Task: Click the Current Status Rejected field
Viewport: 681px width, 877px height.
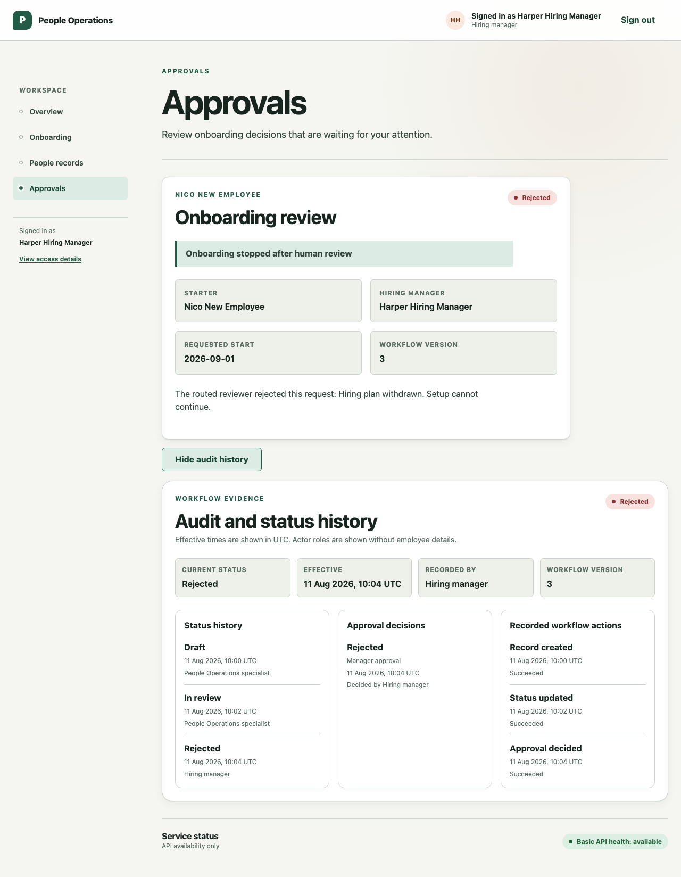Action: 232,577
